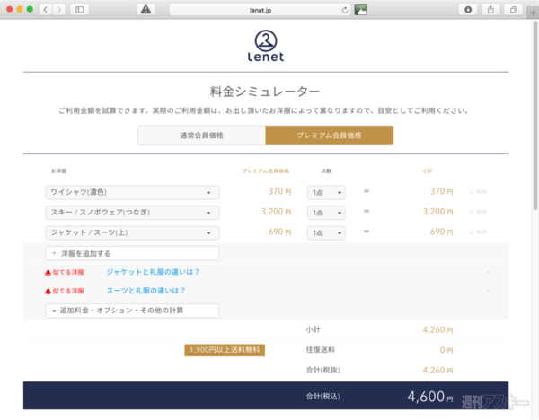Go back with Safari back arrow
Viewport: 539px width, 420px height.
click(46, 10)
